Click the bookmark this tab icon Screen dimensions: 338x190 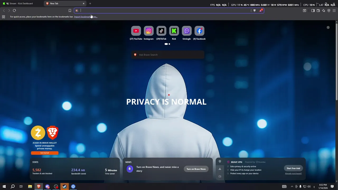[x=70, y=11]
